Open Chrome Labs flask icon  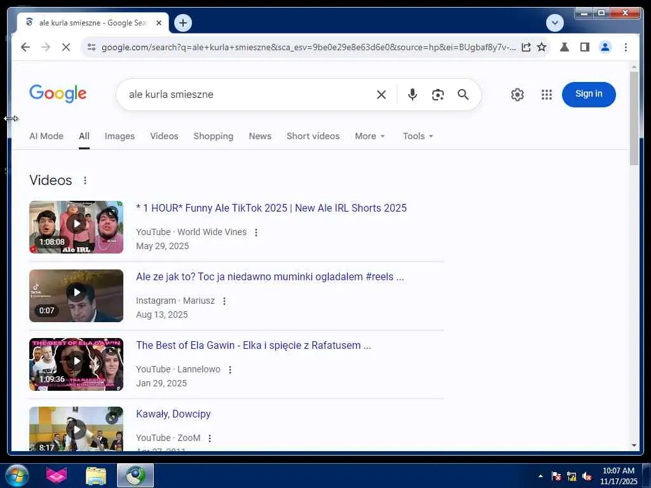click(565, 47)
